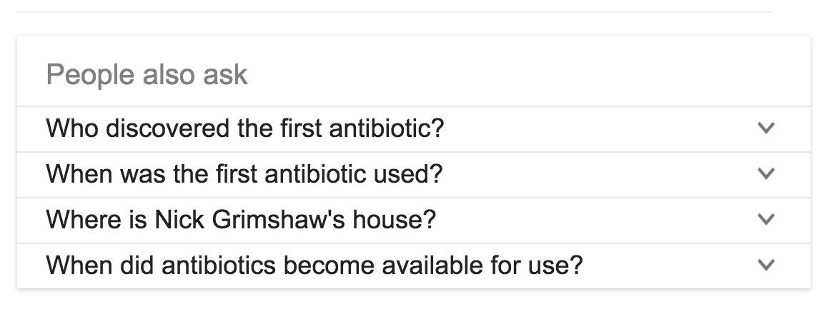Click the down arrow on Nick Grimshaw's house row
Viewport: 822px width, 314px height.
click(766, 220)
